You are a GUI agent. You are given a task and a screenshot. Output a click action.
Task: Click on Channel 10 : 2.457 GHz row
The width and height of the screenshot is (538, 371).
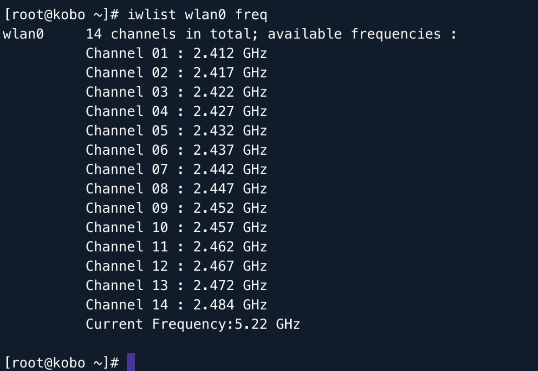176,227
